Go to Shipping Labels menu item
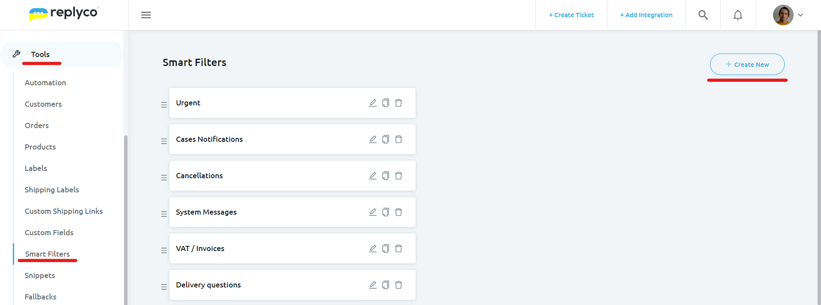Viewport: 821px width, 305px height. [x=52, y=190]
